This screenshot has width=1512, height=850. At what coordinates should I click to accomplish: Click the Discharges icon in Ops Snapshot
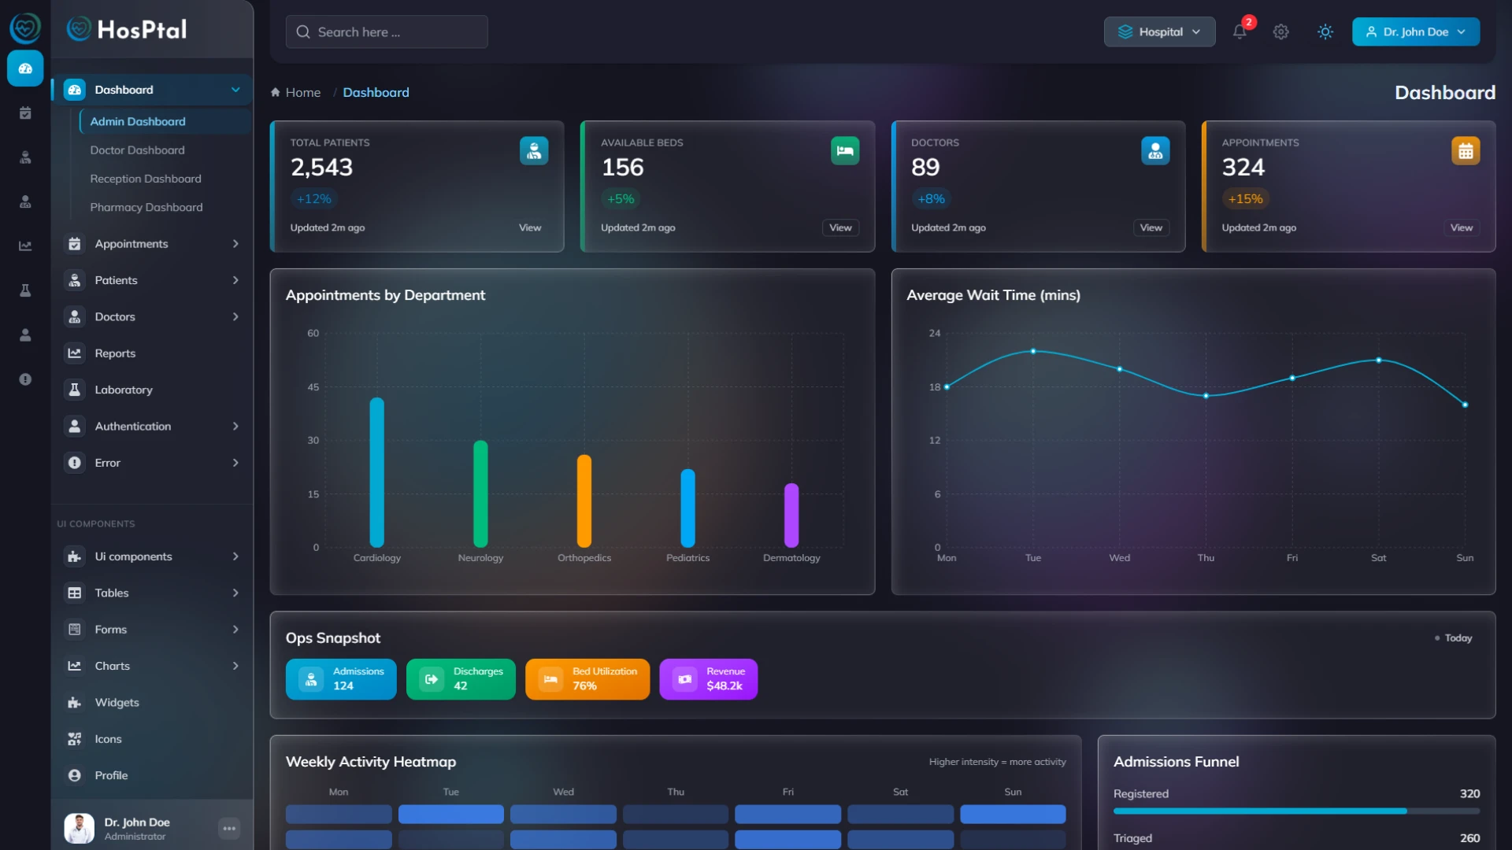click(x=432, y=679)
